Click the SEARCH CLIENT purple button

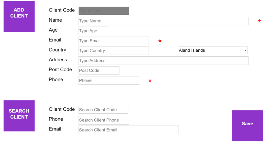pyautogui.click(x=19, y=116)
